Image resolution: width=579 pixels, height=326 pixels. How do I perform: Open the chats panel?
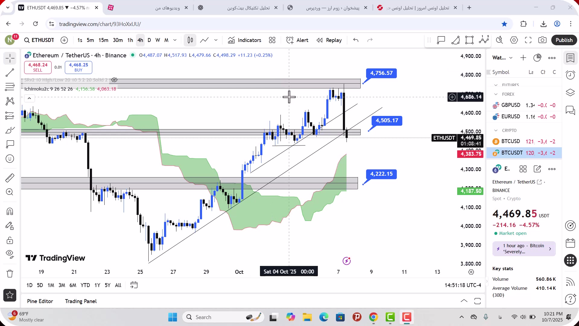tap(570, 110)
